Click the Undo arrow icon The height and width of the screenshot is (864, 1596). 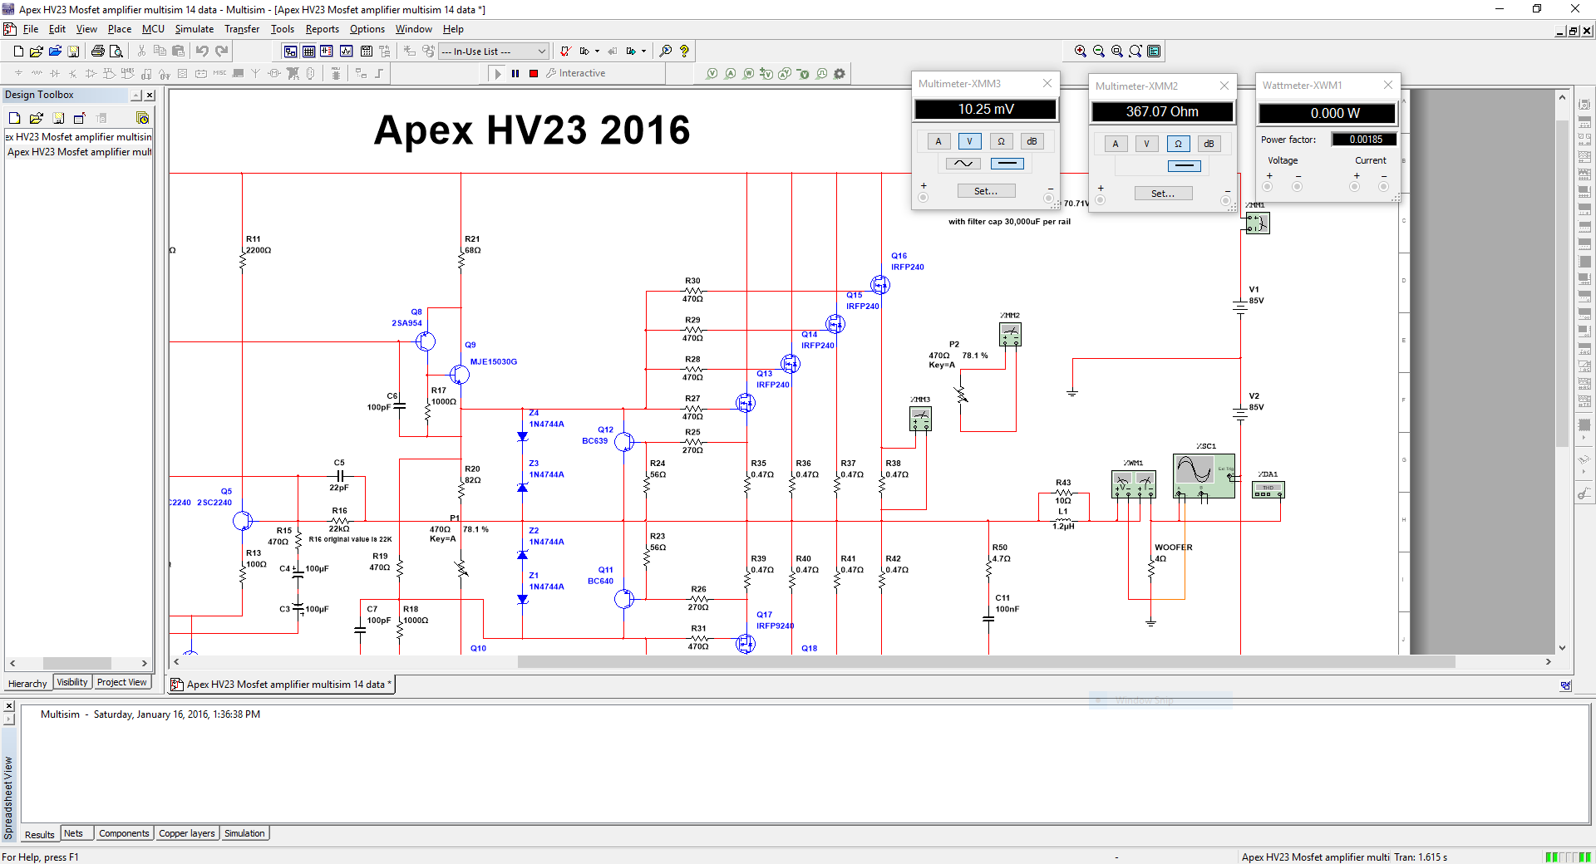pyautogui.click(x=202, y=52)
